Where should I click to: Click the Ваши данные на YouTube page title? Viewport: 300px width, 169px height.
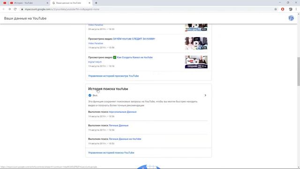(x=25, y=18)
